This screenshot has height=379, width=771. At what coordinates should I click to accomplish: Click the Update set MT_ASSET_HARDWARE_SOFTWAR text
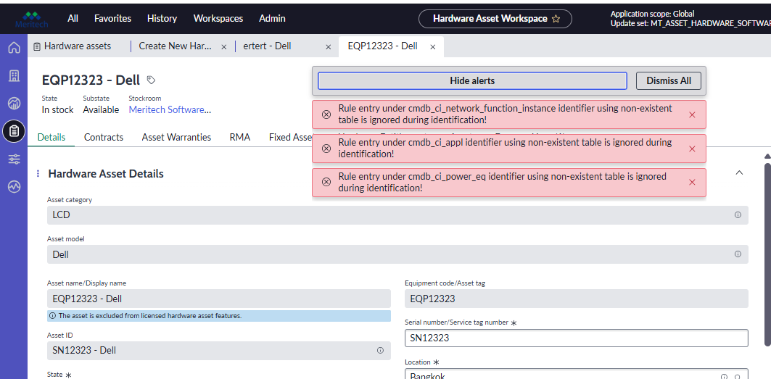tap(690, 23)
